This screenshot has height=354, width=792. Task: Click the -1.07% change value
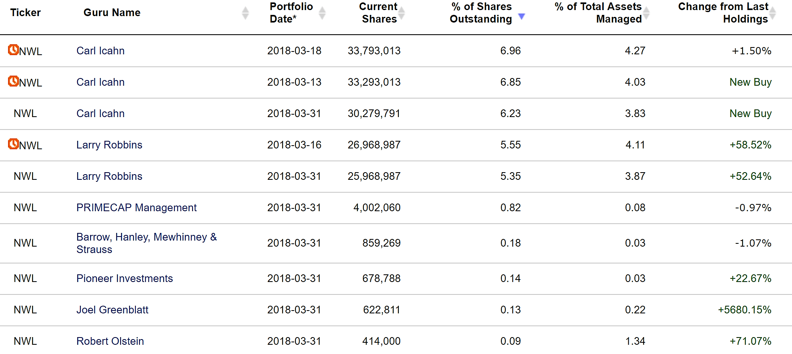pos(753,243)
